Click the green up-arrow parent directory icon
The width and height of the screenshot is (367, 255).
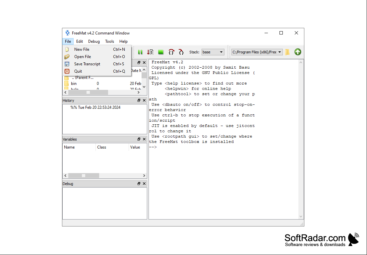(298, 52)
